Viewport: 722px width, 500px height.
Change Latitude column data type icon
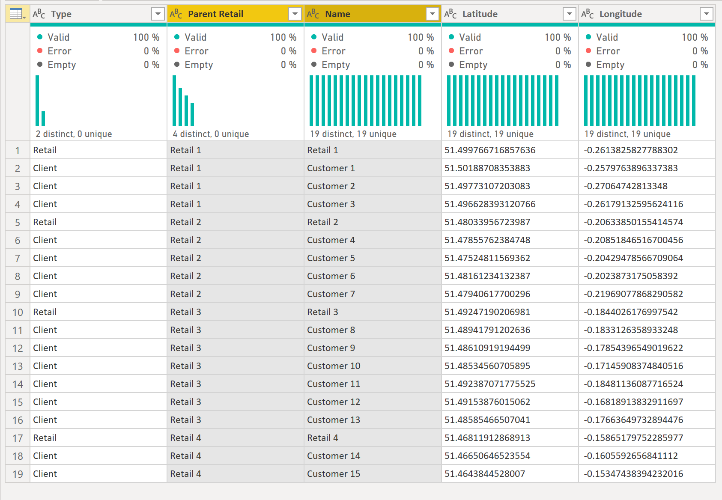tap(451, 14)
